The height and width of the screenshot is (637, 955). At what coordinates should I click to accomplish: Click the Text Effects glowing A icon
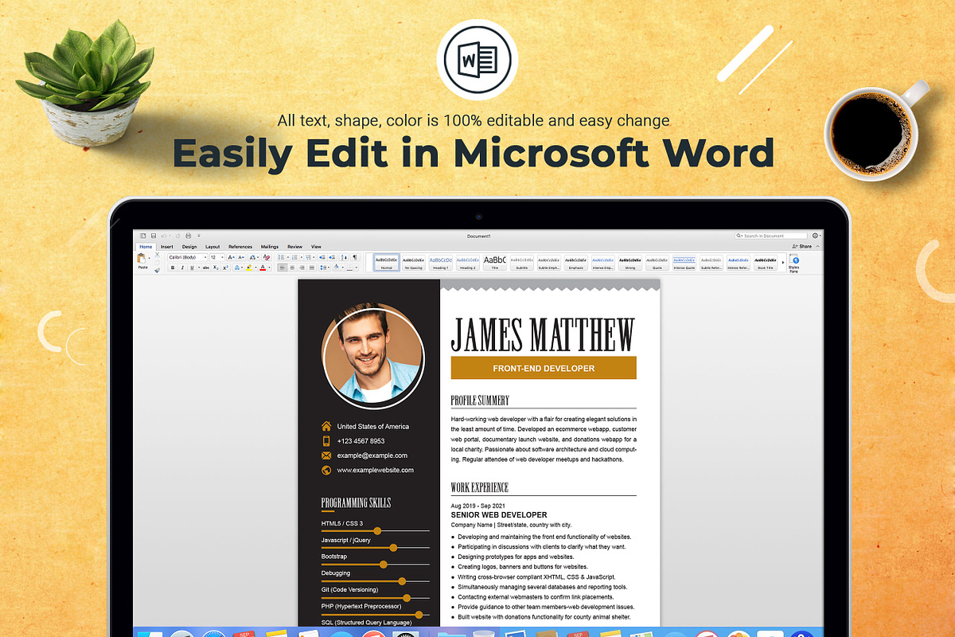tap(236, 268)
